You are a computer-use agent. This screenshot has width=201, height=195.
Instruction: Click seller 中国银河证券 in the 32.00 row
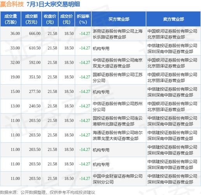[x=173, y=63]
